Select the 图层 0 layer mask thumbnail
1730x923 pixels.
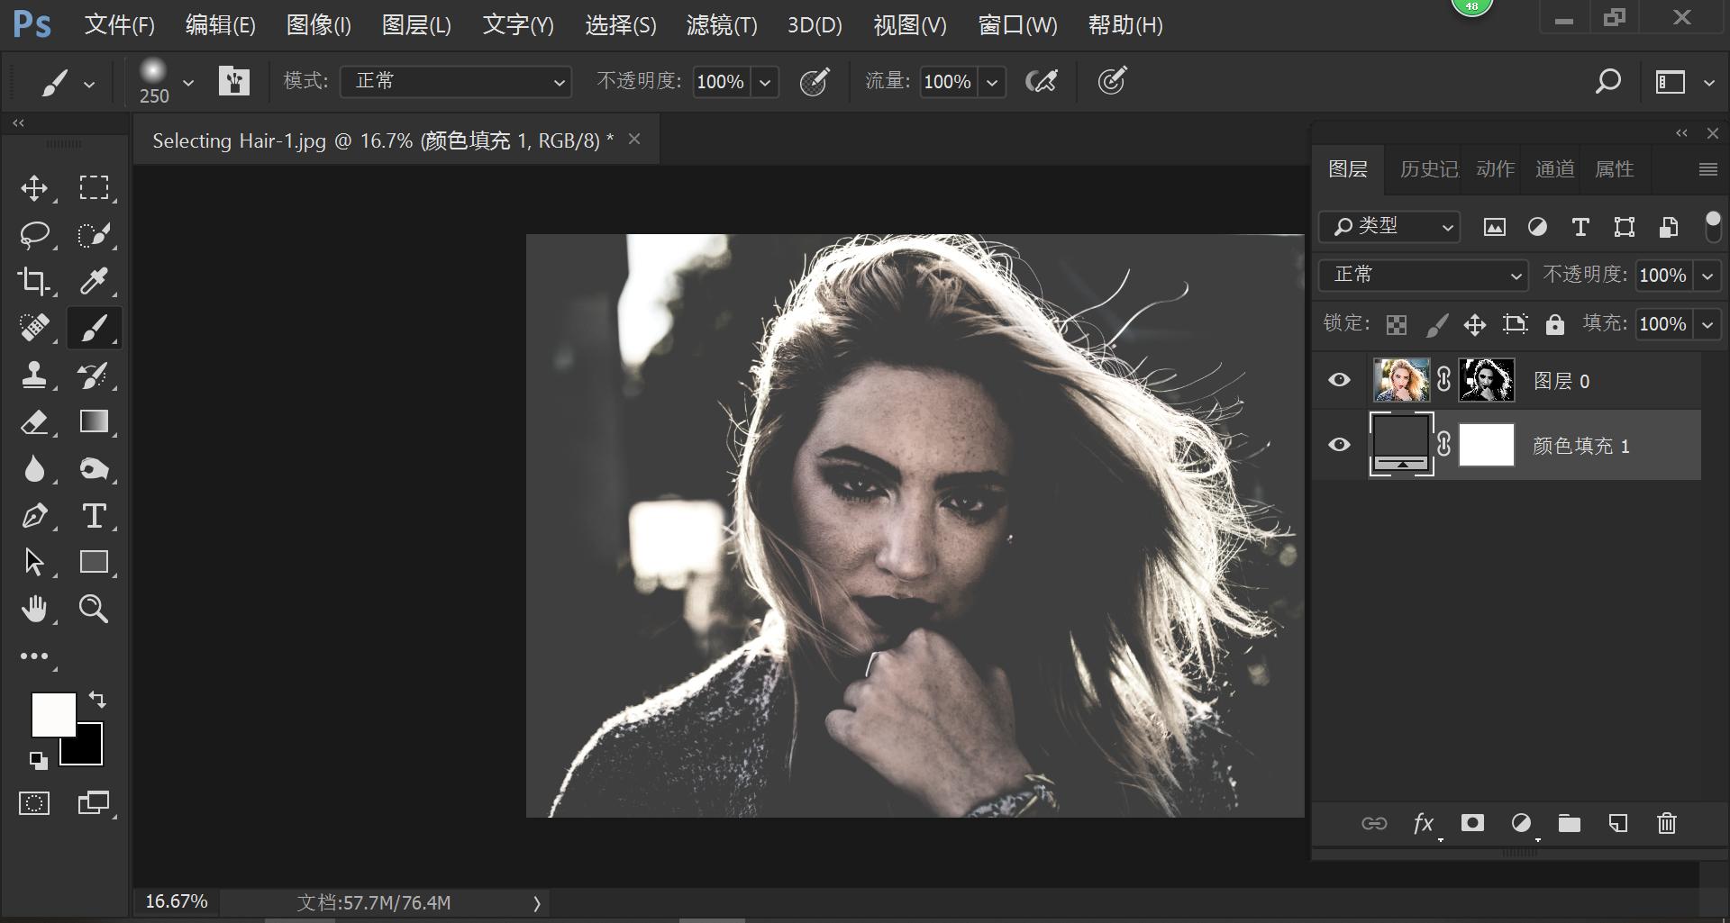[x=1487, y=380]
